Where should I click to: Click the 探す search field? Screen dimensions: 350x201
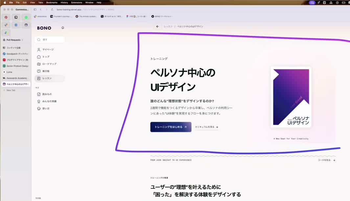point(50,39)
